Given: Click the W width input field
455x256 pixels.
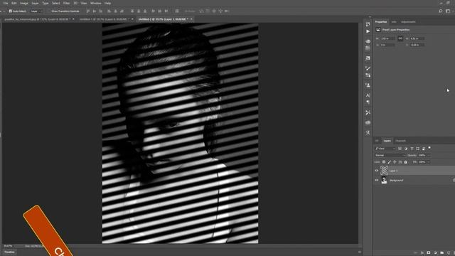Looking at the screenshot, I should pyautogui.click(x=387, y=38).
